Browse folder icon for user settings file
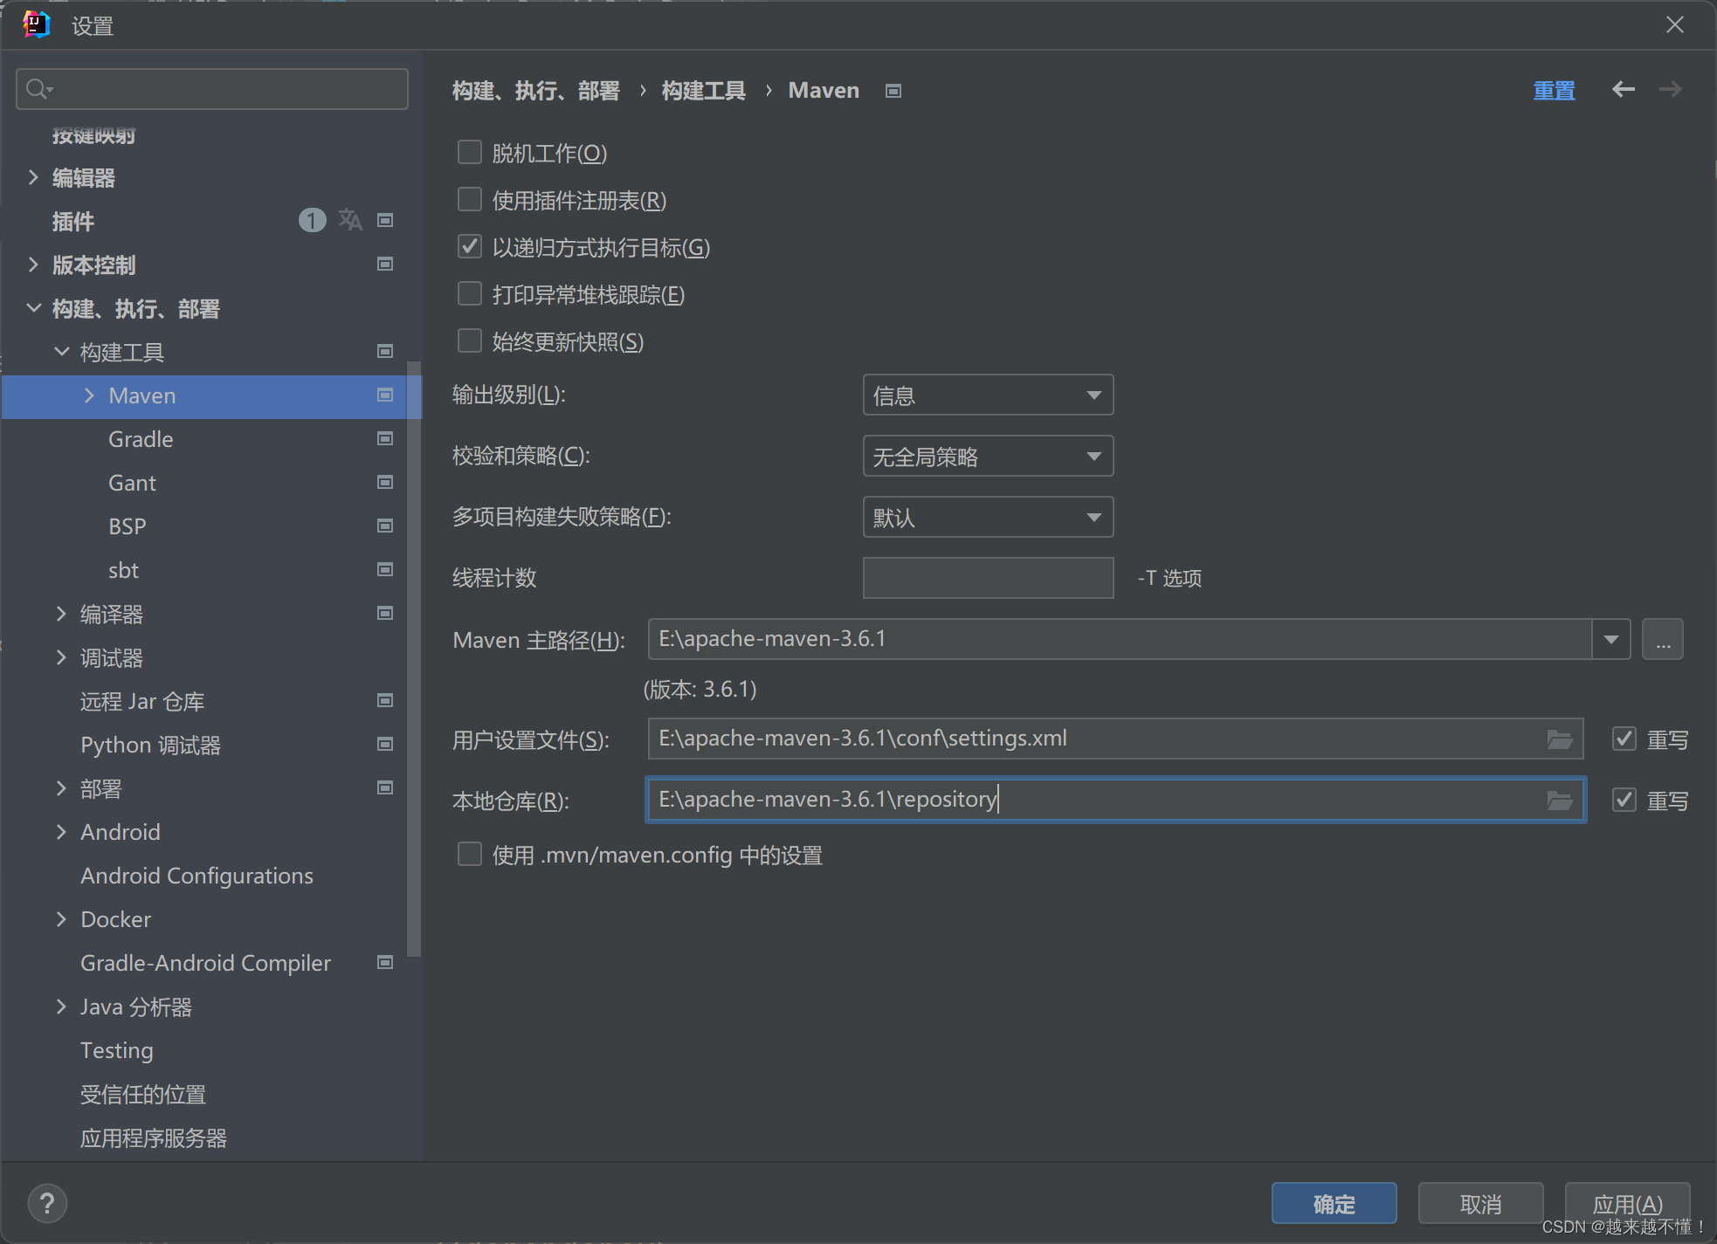The height and width of the screenshot is (1244, 1717). 1560,739
